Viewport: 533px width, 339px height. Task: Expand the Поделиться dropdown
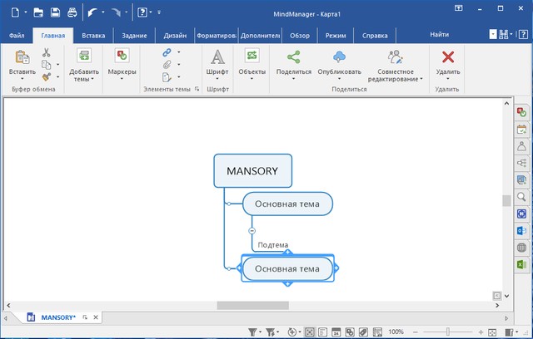[x=293, y=80]
